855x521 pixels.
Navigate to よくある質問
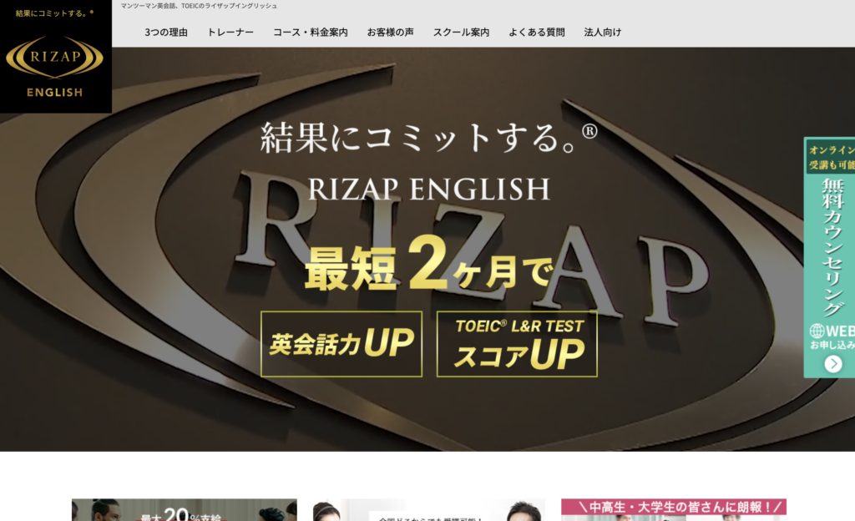(536, 33)
